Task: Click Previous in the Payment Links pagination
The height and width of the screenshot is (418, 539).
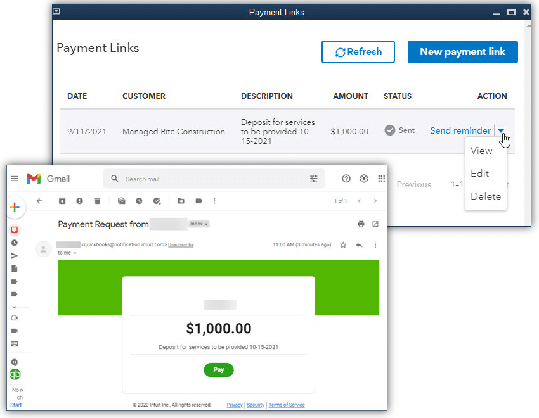Action: [x=413, y=185]
